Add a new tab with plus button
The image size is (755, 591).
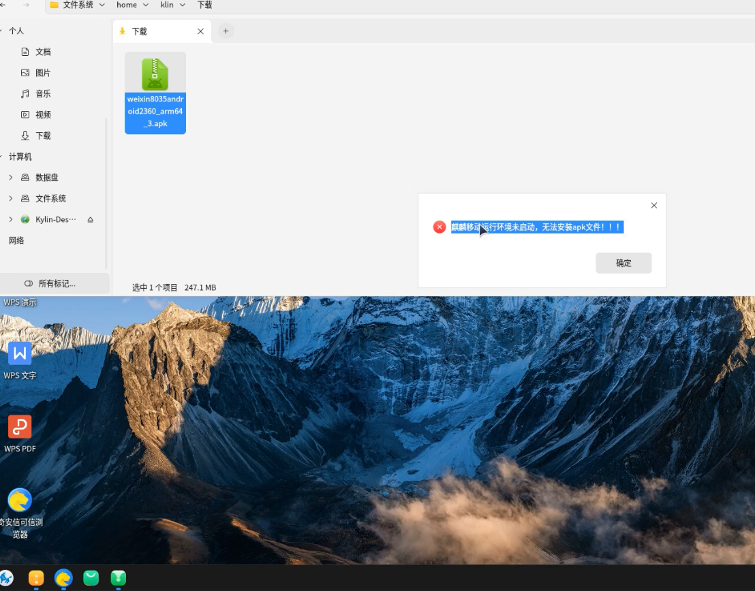click(226, 31)
